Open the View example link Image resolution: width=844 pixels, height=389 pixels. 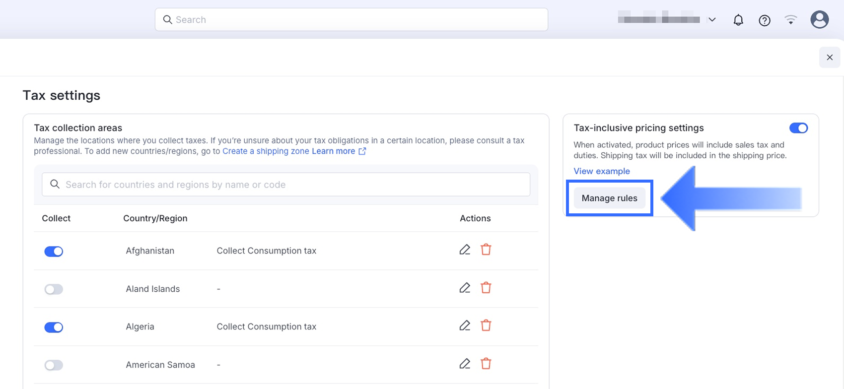point(601,171)
